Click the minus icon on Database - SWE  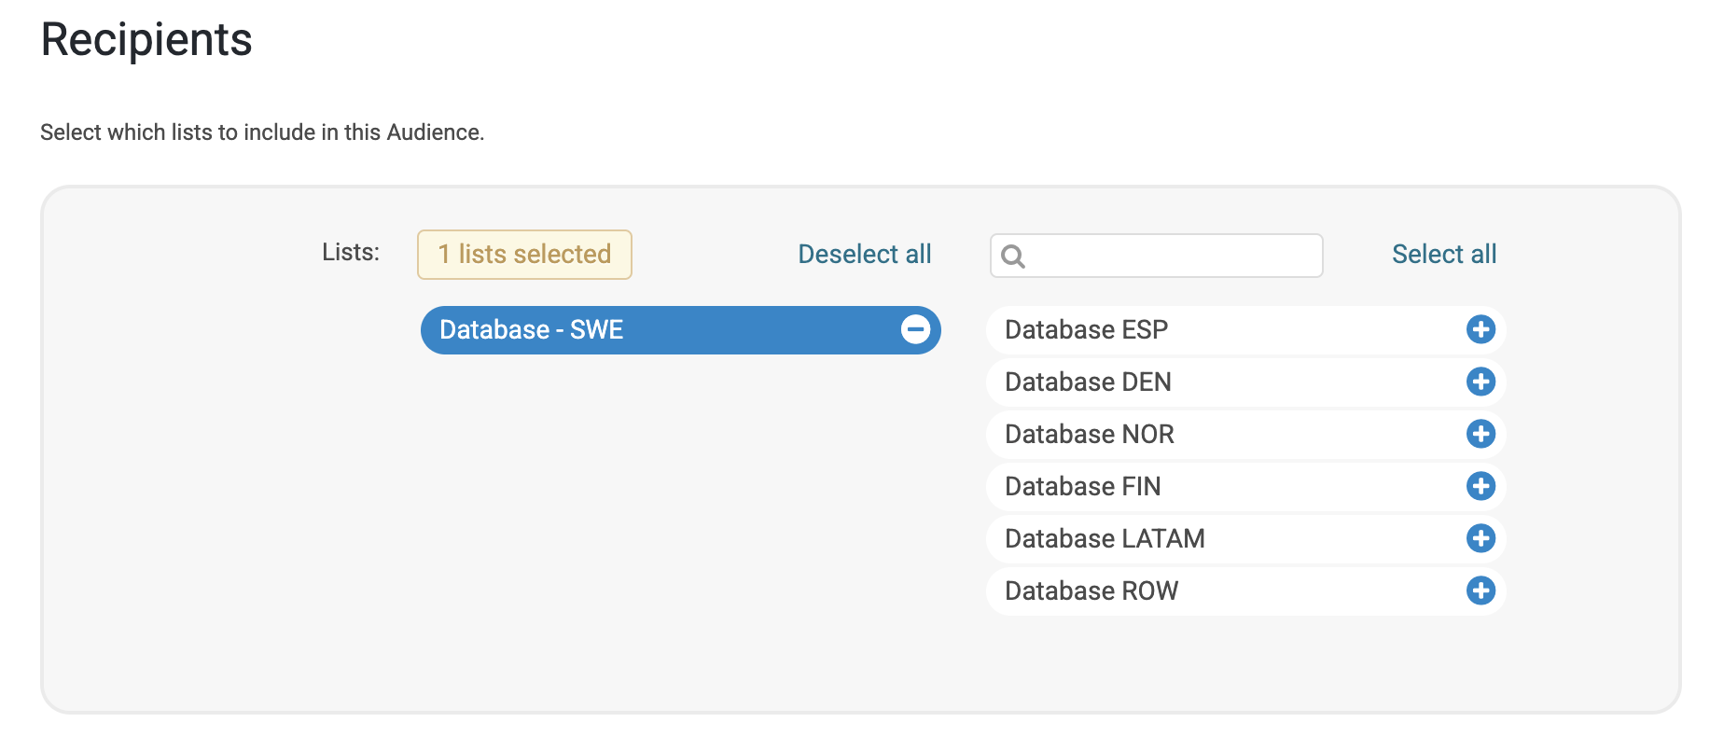[915, 329]
